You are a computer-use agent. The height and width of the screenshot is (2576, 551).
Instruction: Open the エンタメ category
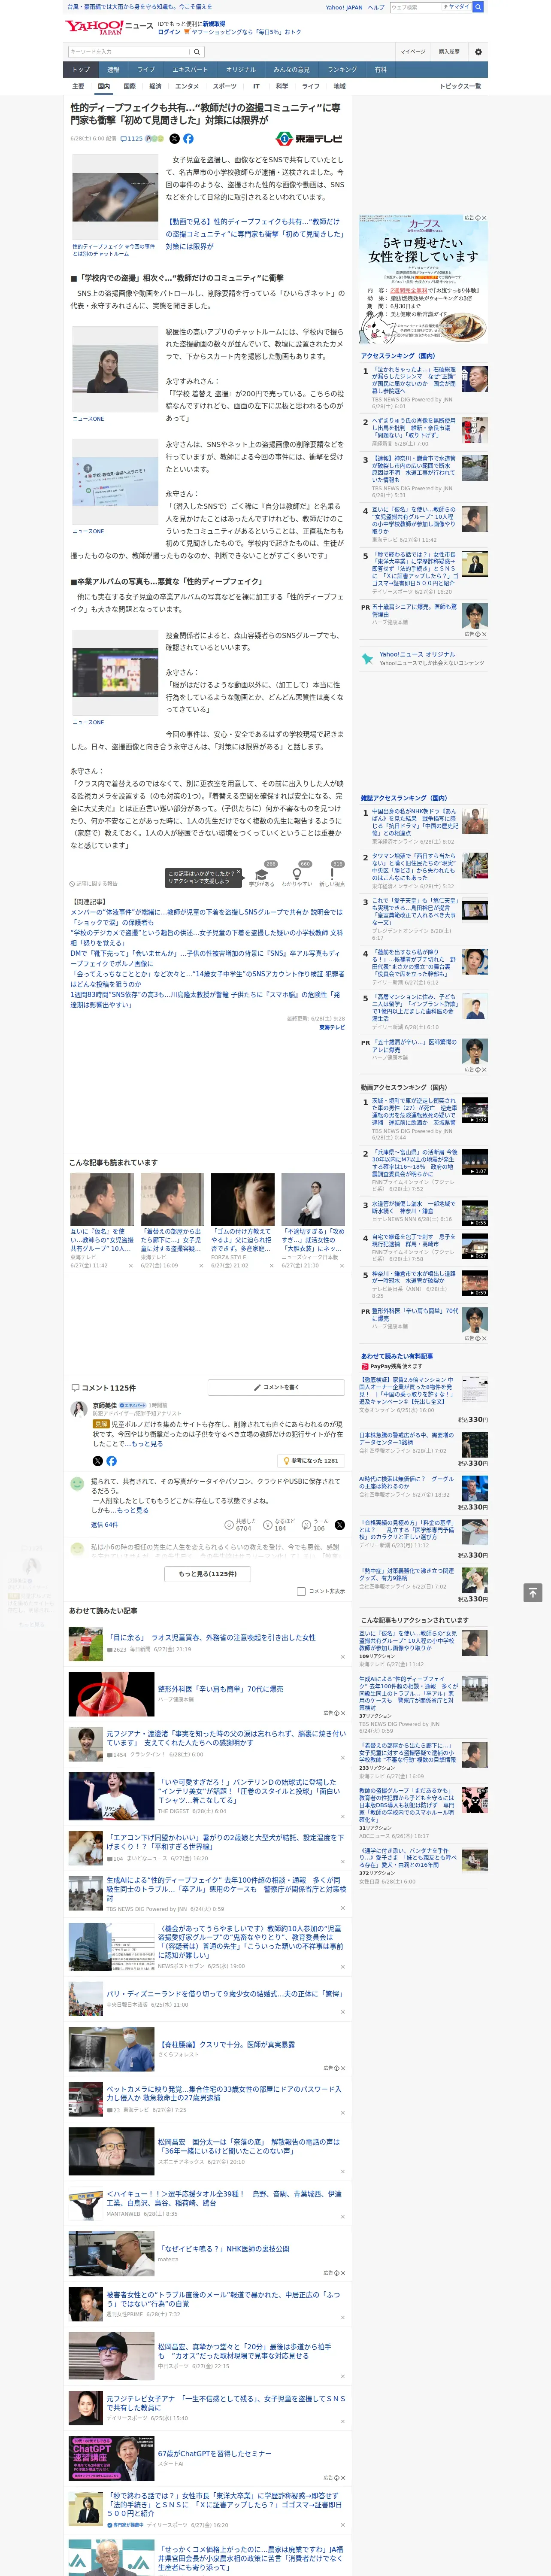187,86
